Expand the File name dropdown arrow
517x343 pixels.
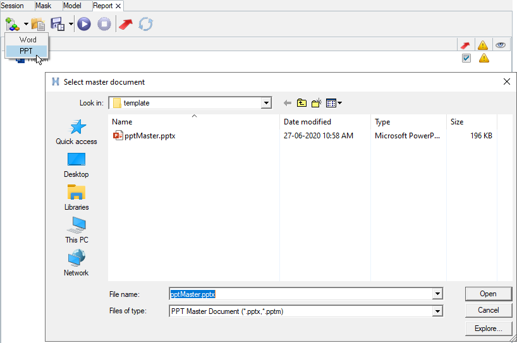point(437,294)
